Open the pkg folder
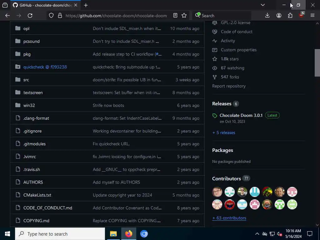The width and height of the screenshot is (320, 240). pos(27,54)
